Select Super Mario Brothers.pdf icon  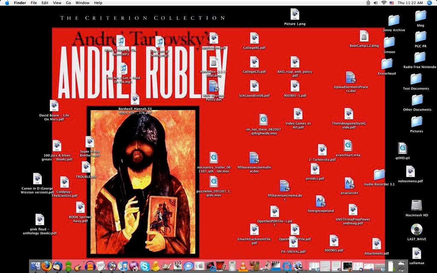click(90, 142)
